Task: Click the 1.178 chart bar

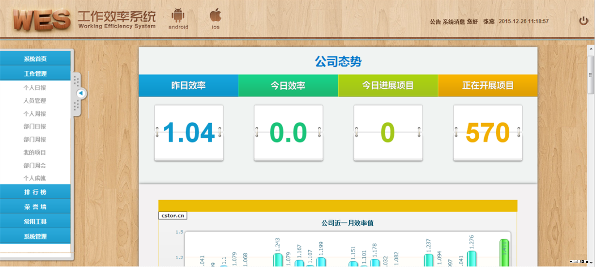Action: click(x=375, y=263)
